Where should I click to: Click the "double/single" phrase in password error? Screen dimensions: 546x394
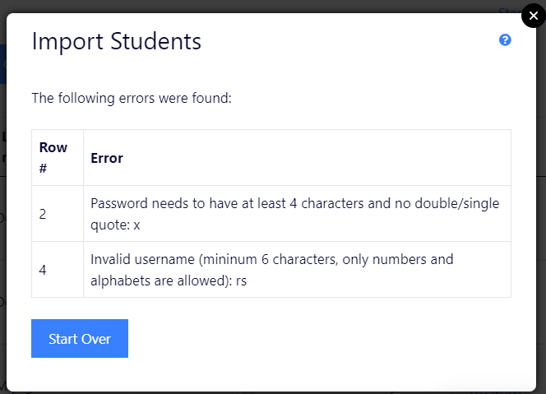click(x=457, y=203)
